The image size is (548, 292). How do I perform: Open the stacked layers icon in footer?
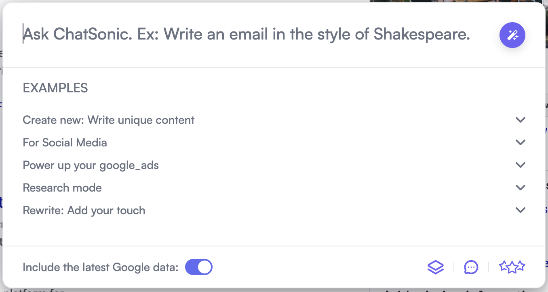435,267
